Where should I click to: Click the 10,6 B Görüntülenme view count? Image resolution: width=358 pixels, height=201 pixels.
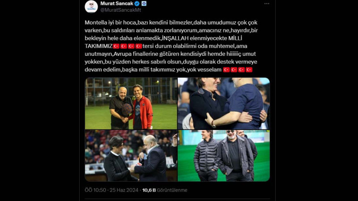click(x=165, y=190)
